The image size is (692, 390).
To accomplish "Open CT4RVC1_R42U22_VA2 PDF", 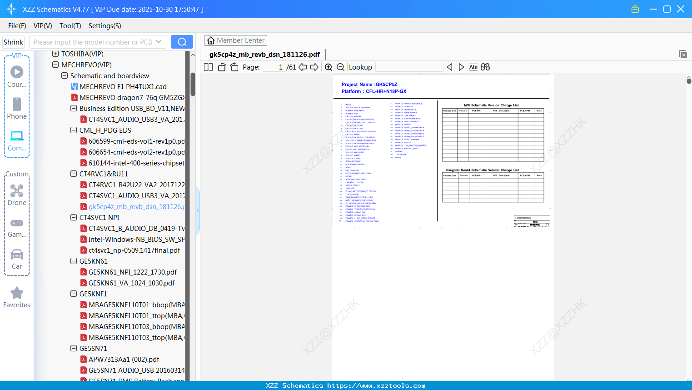I will click(x=132, y=185).
